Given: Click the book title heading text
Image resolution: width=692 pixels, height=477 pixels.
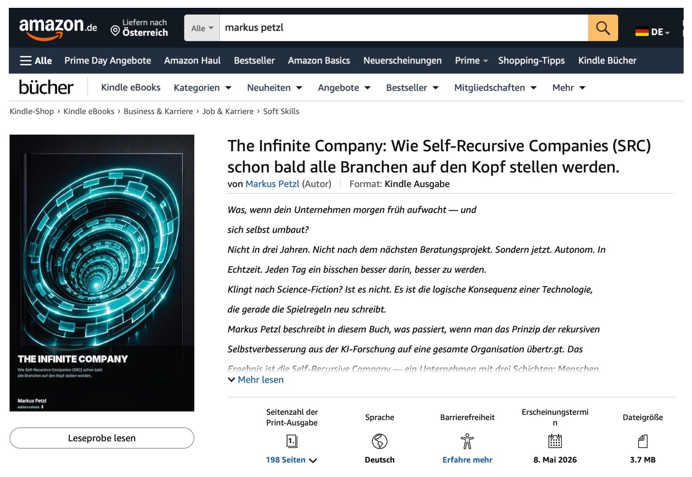Looking at the screenshot, I should coord(439,156).
